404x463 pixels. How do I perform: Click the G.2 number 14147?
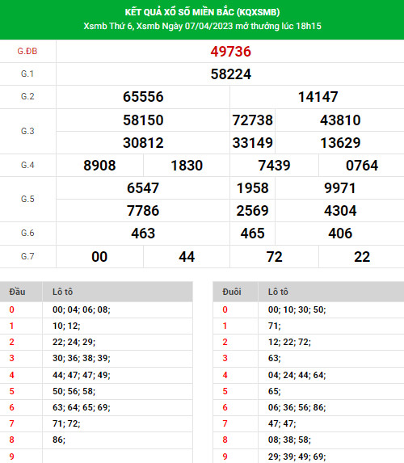318,97
